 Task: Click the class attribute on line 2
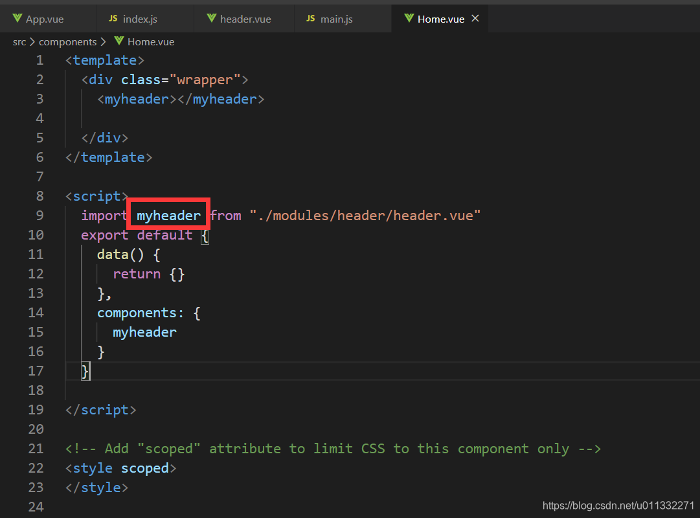point(141,80)
